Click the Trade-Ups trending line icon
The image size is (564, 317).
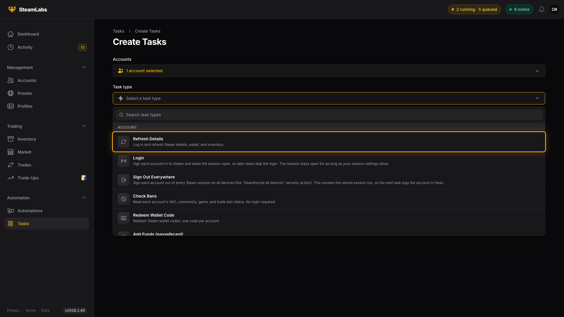point(11,178)
